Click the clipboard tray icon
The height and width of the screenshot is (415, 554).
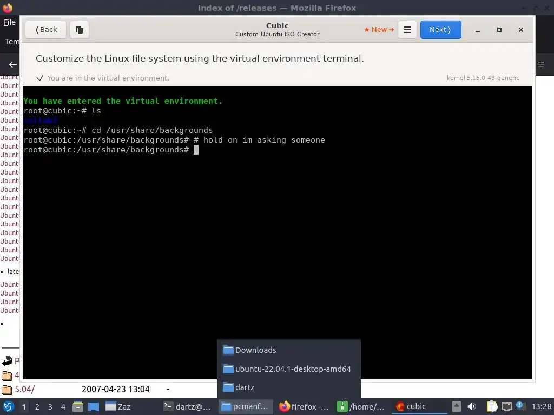[x=492, y=406]
